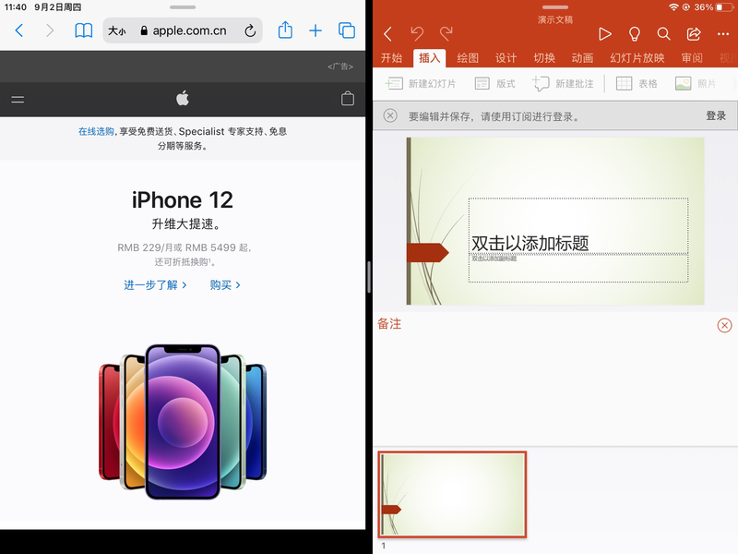Switch to the 绘图 tab
Image resolution: width=738 pixels, height=554 pixels.
pos(468,58)
